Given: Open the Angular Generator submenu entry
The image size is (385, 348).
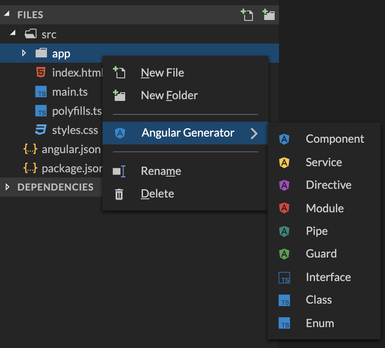Looking at the screenshot, I should 186,133.
